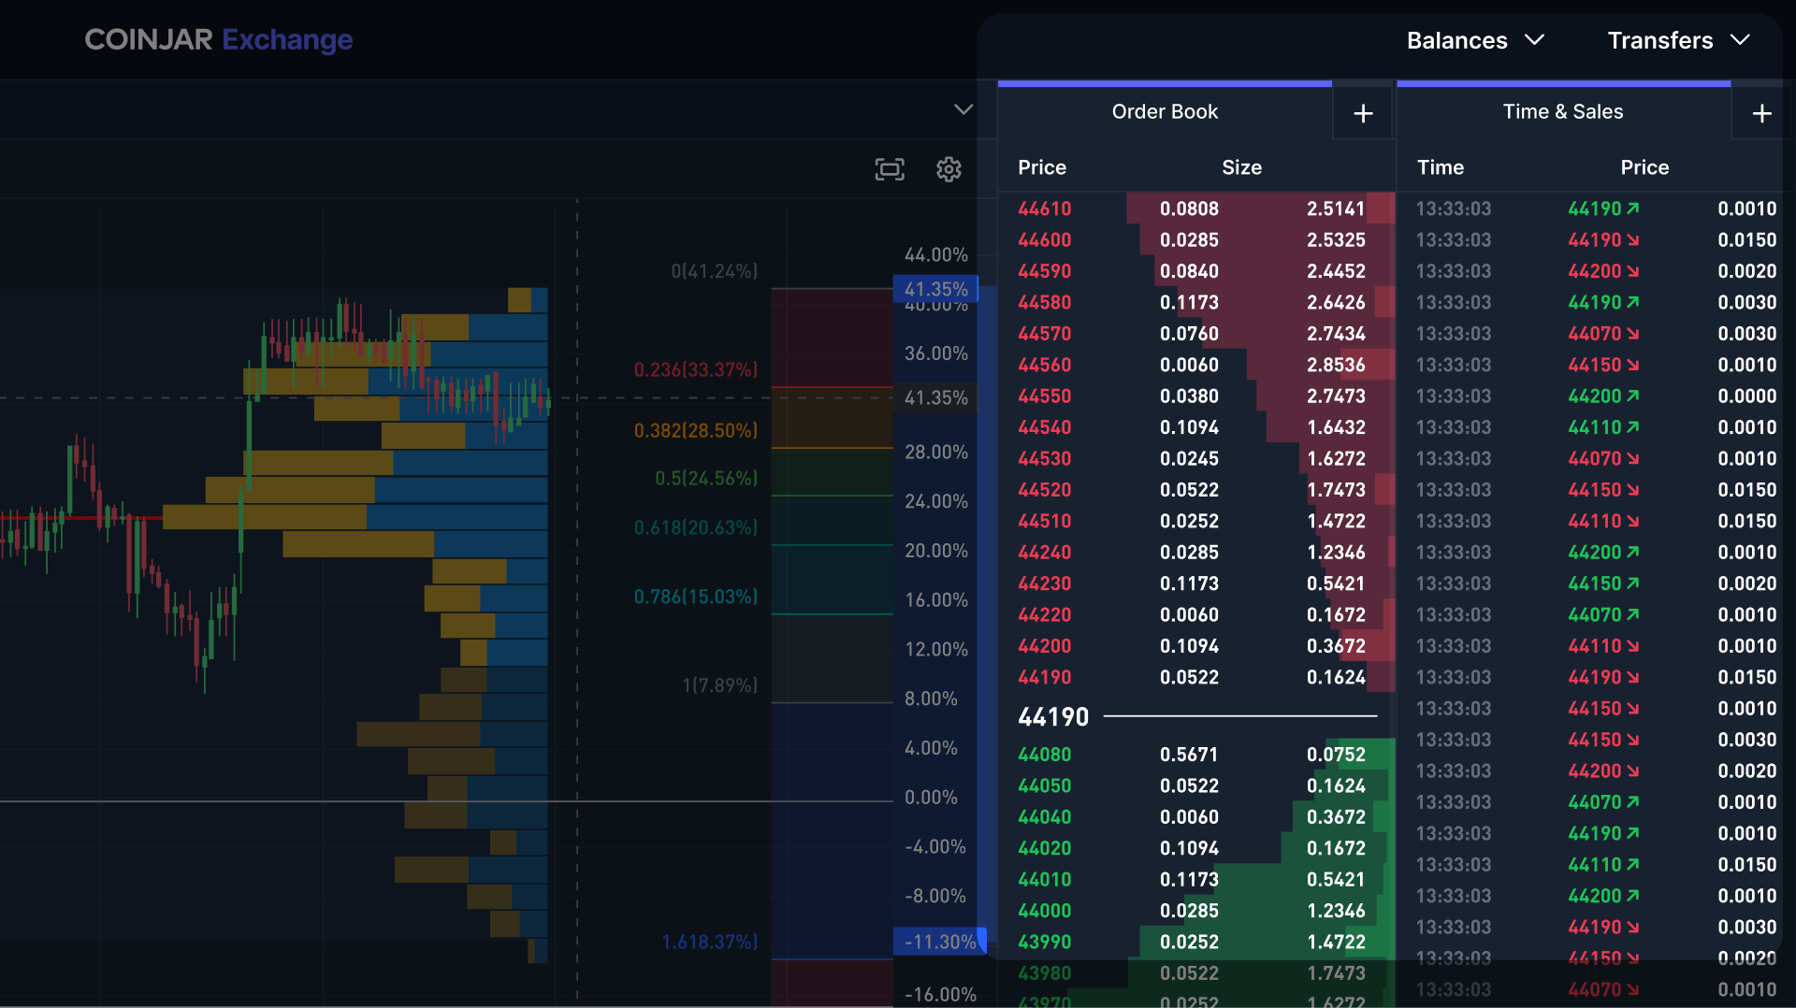Click the 0.618(20.63%) Fibonacci level label
The image size is (1796, 1008).
(695, 527)
